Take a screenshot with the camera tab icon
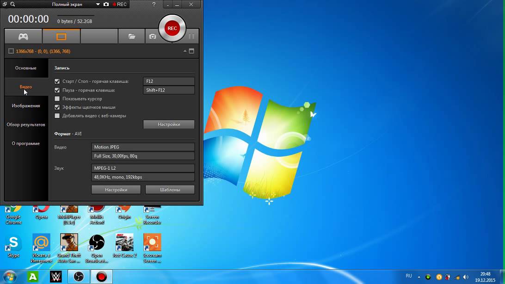The width and height of the screenshot is (505, 284). coord(152,37)
